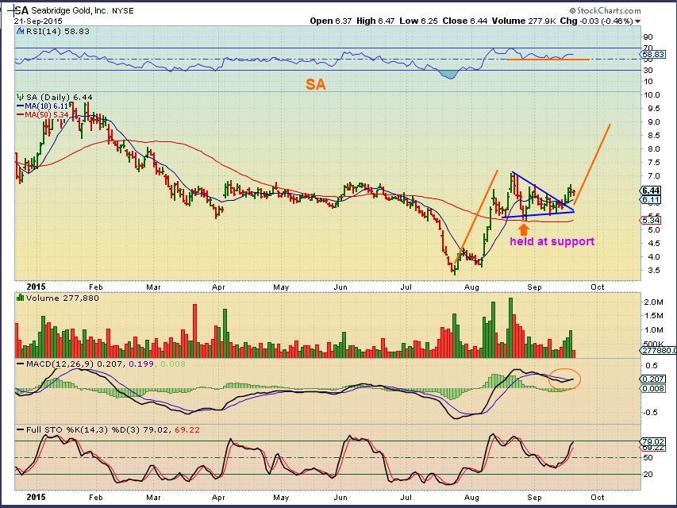Image resolution: width=677 pixels, height=508 pixels.
Task: Click the Low 6.25 value in header
Action: pos(418,21)
